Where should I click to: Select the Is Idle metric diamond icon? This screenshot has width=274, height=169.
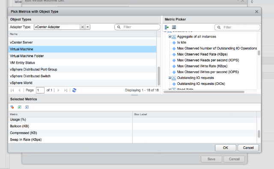[x=174, y=43]
